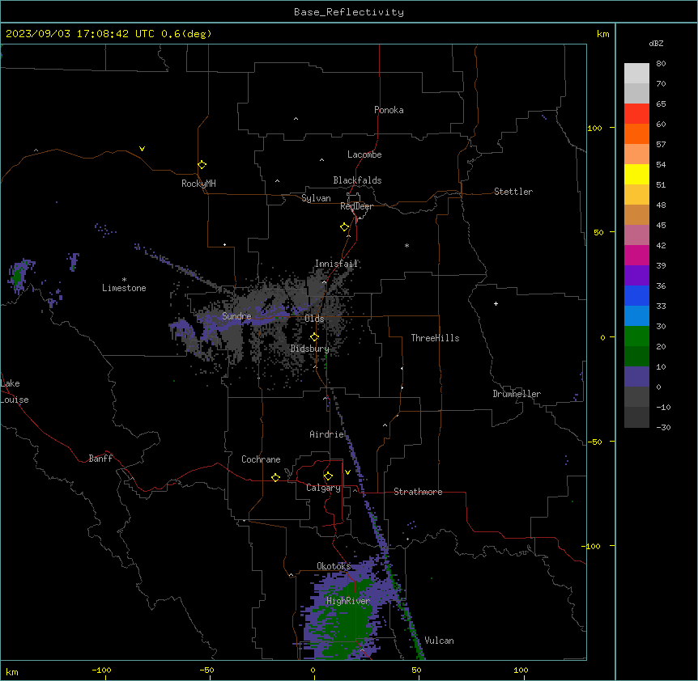Click the yellow diamond marker south of RedDeer

pyautogui.click(x=345, y=227)
